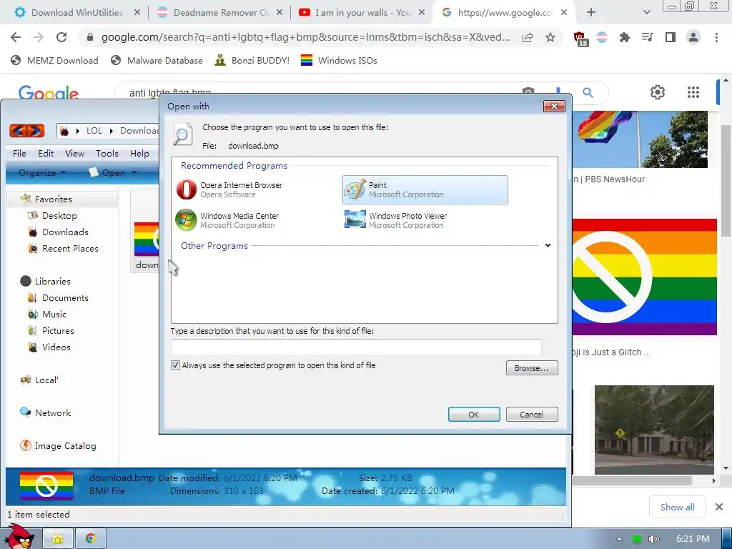
Task: Show hidden tray icons arrow
Action: pyautogui.click(x=619, y=539)
